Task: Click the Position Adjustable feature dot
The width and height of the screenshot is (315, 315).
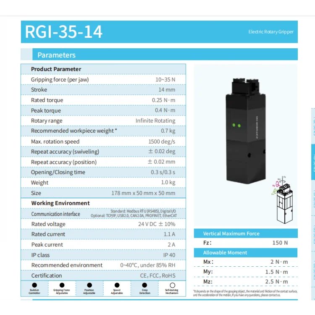Action: 89,285
